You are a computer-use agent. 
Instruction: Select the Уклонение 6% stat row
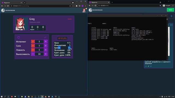click(62, 50)
